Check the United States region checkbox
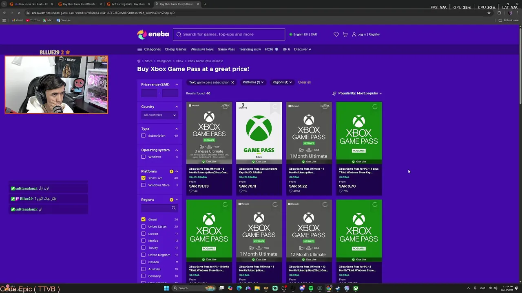The image size is (522, 293). coord(143,227)
